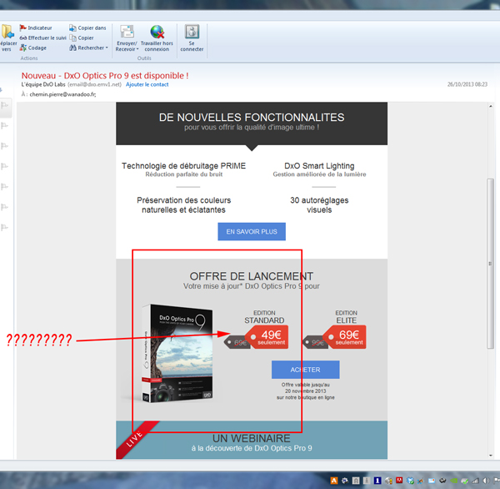The width and height of the screenshot is (500, 489).
Task: Toggle Travailler hors connexion
Action: [157, 38]
